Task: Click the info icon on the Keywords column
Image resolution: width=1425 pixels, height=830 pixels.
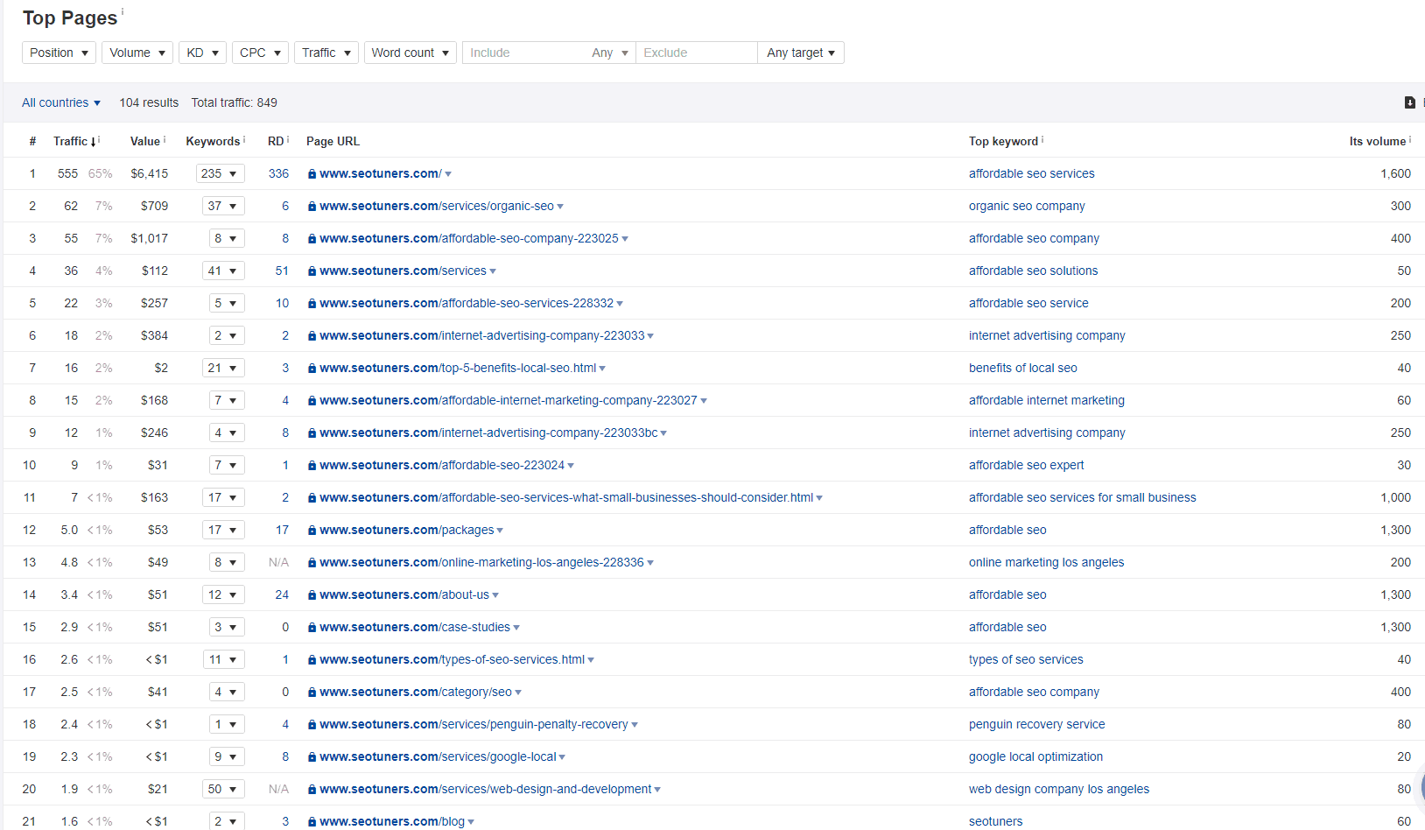Action: 242,137
